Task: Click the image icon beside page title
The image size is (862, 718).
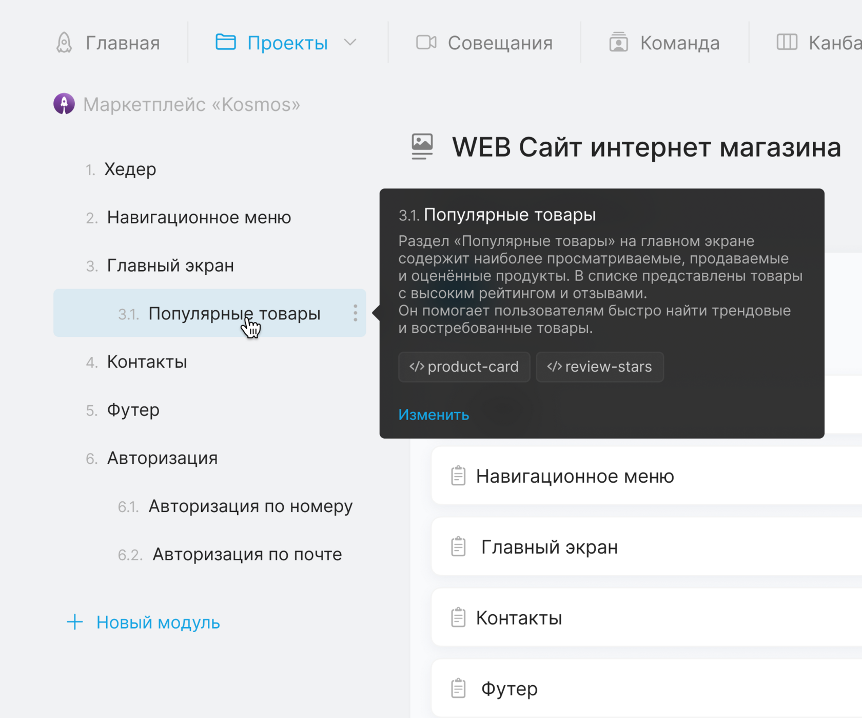Action: [422, 146]
